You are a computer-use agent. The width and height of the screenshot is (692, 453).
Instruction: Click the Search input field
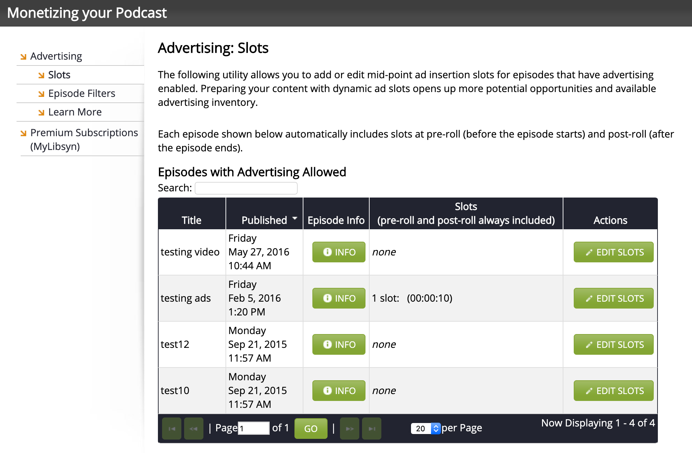click(x=246, y=188)
